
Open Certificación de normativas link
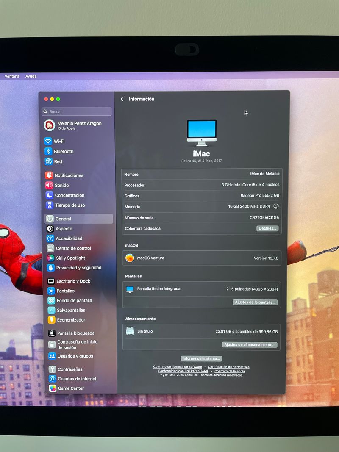click(228, 367)
